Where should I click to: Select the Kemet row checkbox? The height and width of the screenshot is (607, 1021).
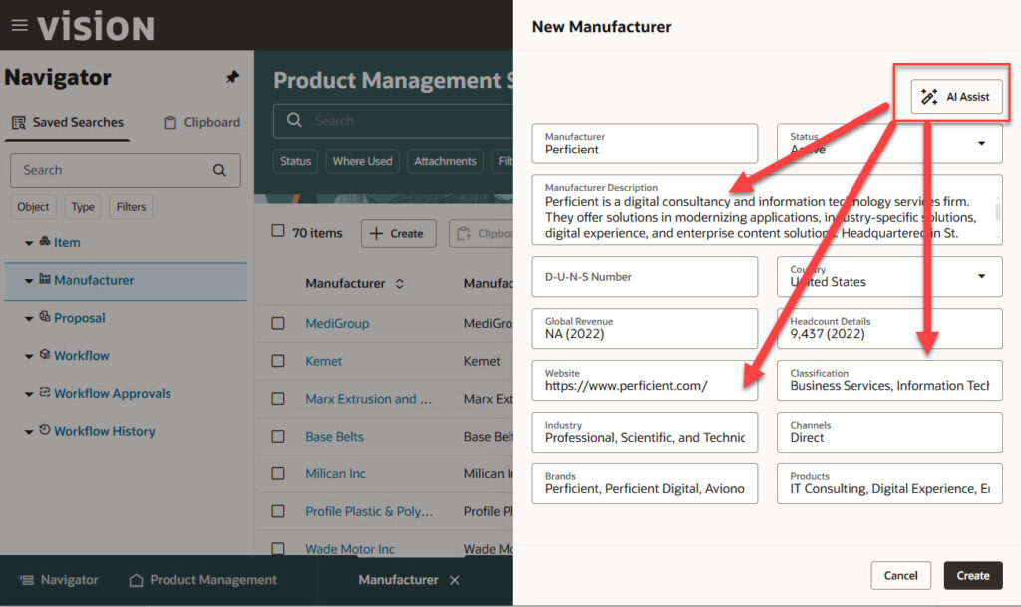[x=278, y=361]
